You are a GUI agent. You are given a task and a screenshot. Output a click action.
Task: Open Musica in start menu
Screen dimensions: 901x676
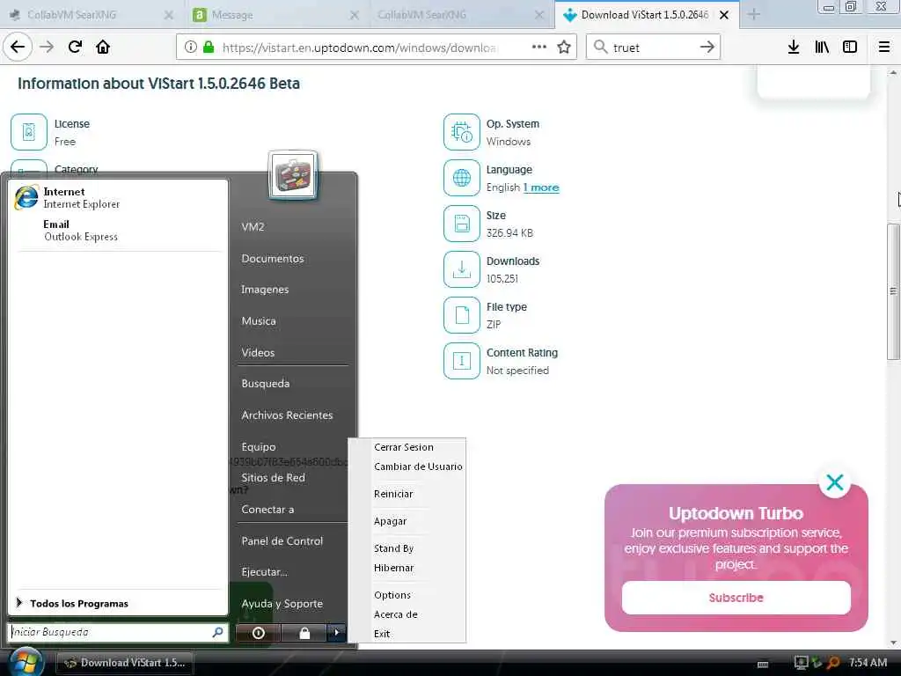(259, 321)
